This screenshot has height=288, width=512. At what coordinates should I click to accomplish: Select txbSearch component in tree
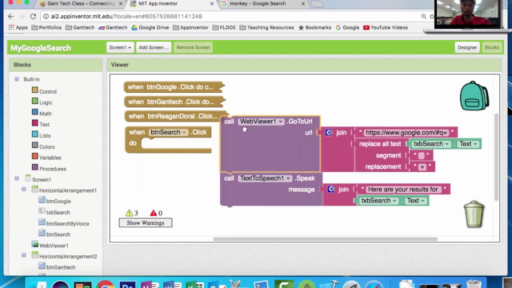(58, 212)
